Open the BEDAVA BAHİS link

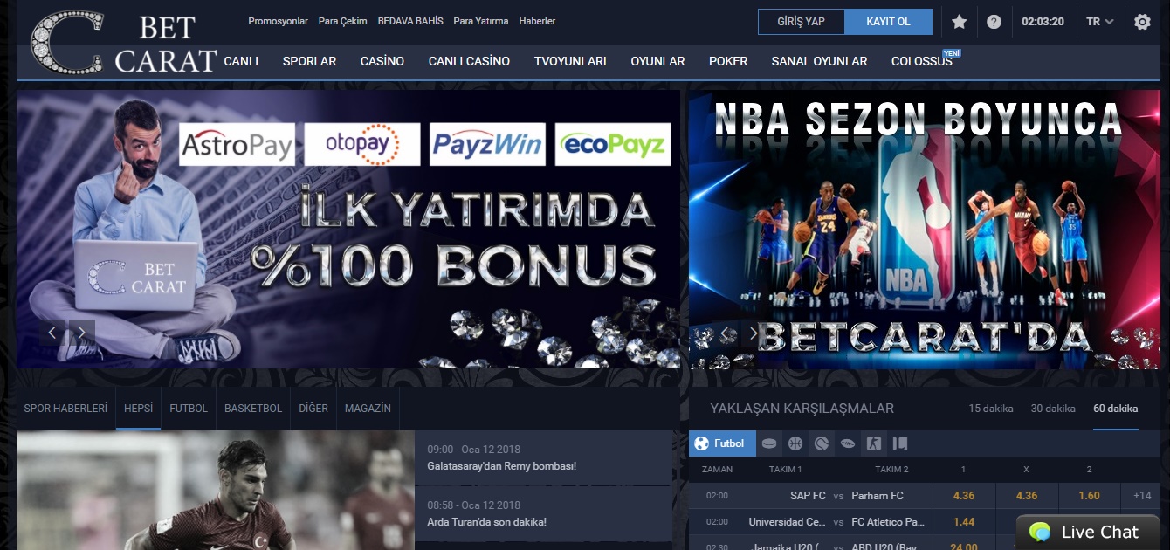point(410,21)
